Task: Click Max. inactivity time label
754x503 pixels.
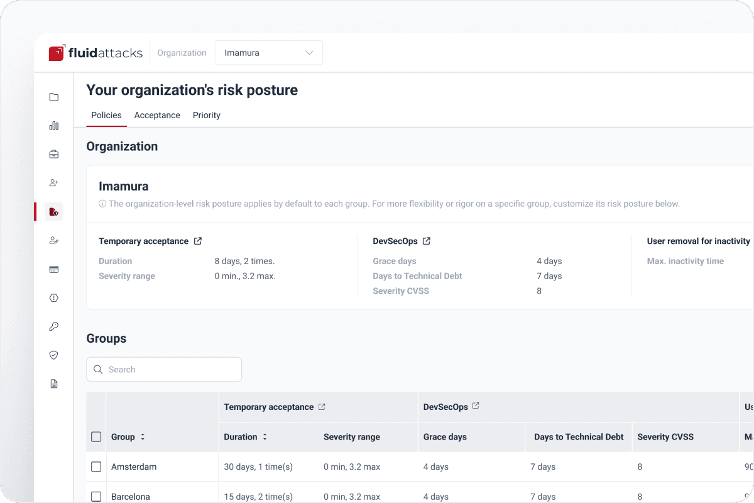Action: [686, 261]
